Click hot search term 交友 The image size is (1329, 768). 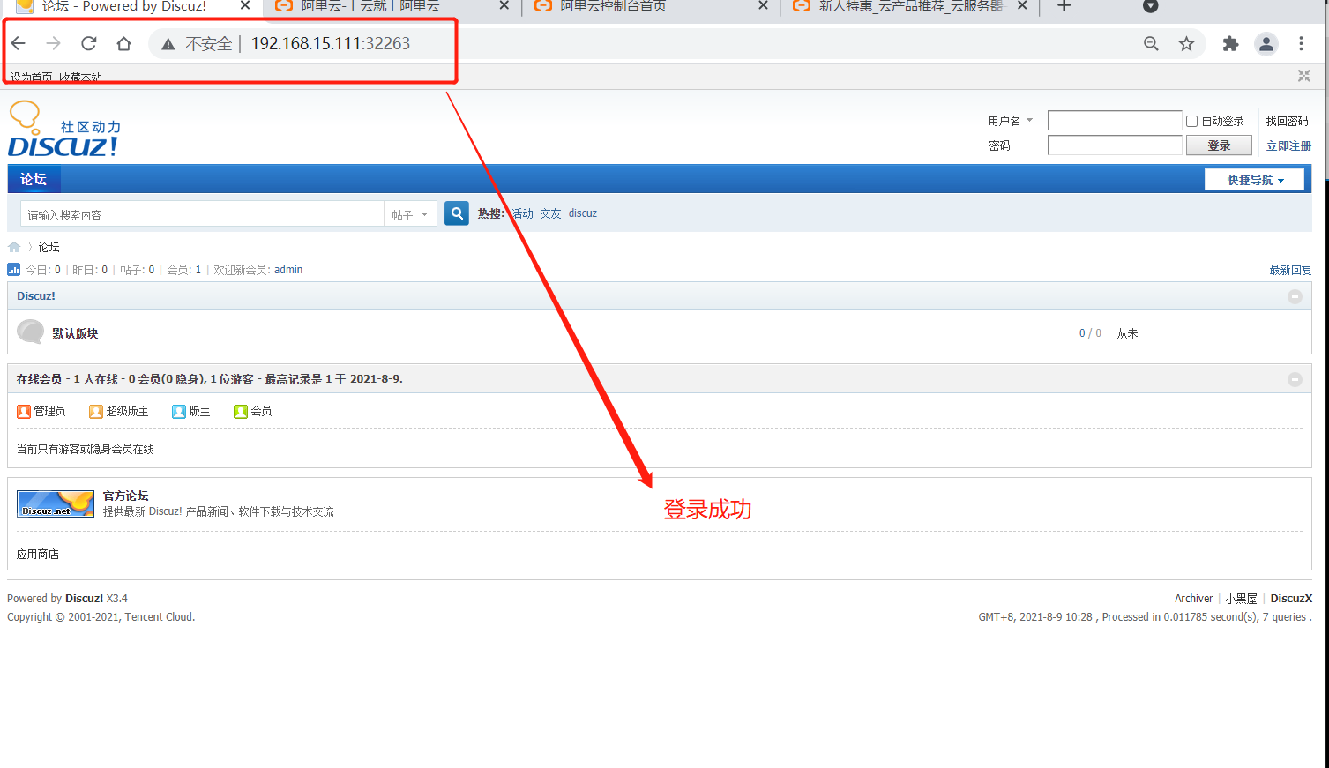(x=550, y=213)
